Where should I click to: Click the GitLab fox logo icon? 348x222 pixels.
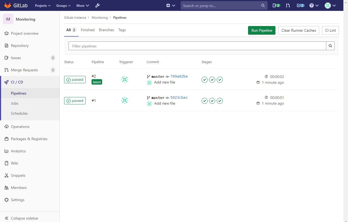click(7, 5)
